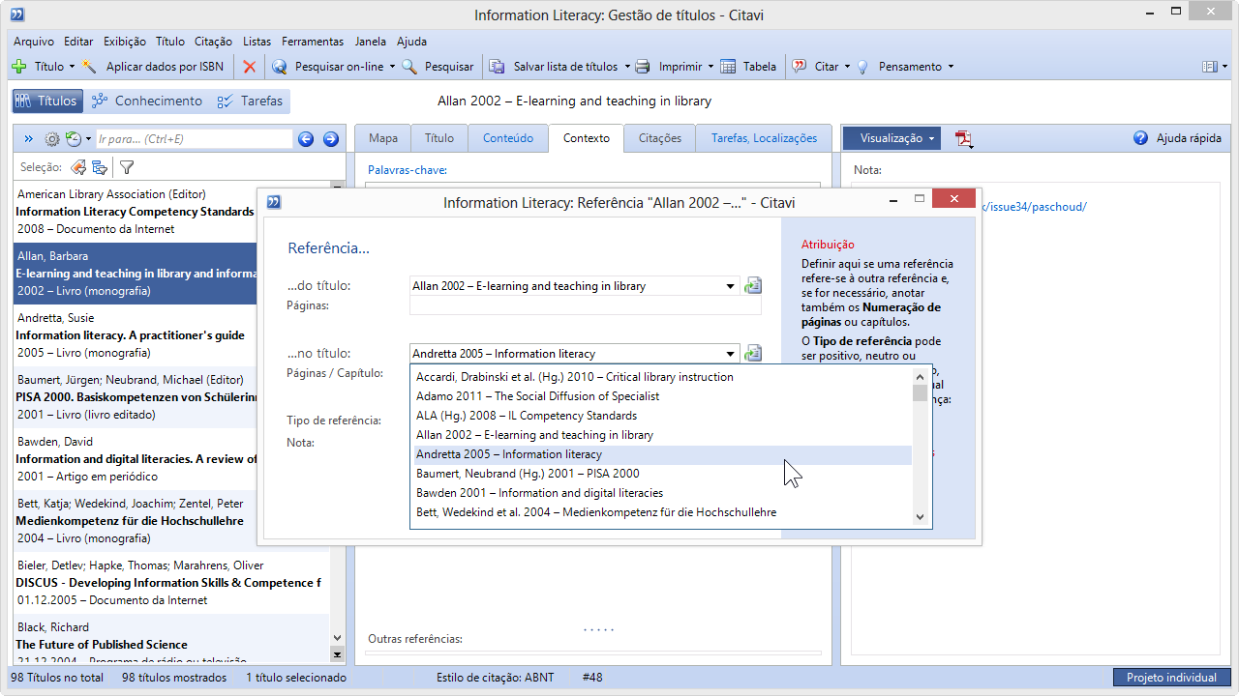Open the Exibição menu

(x=125, y=42)
